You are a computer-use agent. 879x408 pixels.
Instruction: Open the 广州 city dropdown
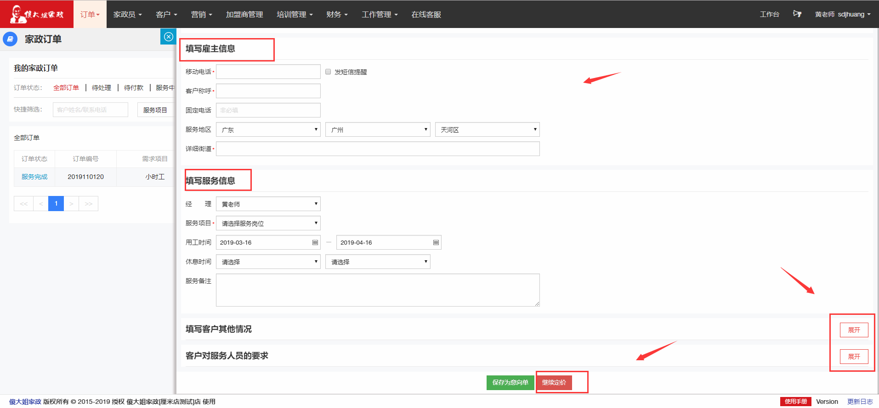[x=378, y=129]
